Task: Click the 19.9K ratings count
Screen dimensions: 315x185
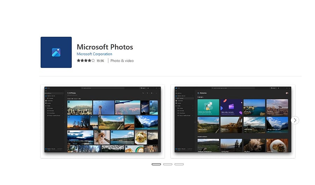Action: 100,61
